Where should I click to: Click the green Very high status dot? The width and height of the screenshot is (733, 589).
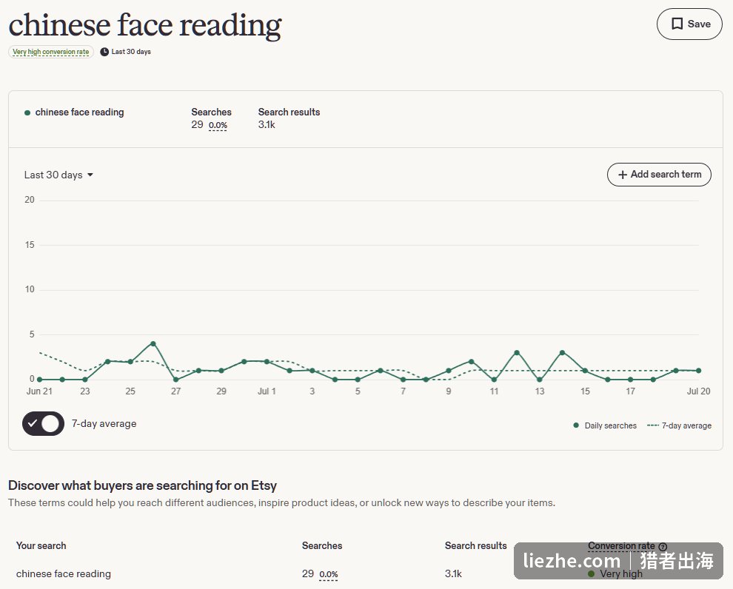[x=592, y=573]
